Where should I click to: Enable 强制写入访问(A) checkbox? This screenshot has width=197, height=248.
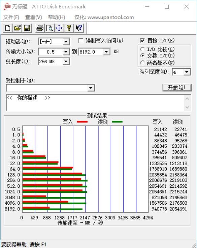coord(81,41)
